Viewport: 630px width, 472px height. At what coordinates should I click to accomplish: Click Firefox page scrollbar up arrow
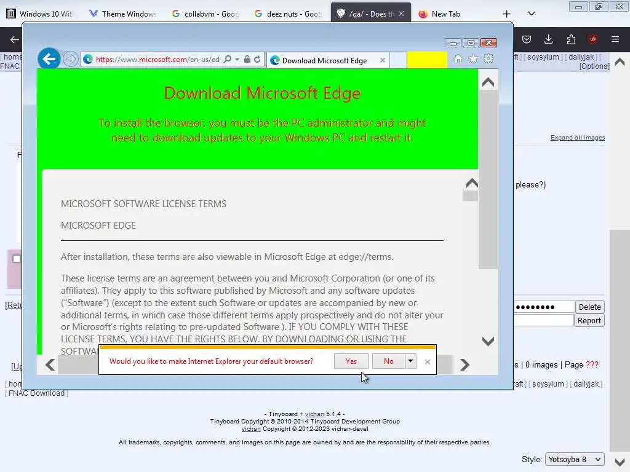tap(620, 62)
